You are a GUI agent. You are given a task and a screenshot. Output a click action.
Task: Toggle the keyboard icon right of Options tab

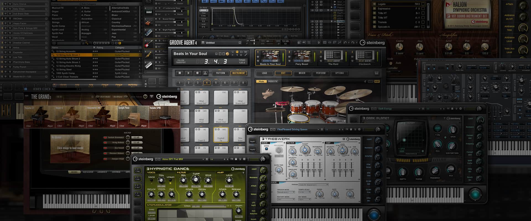point(377,73)
